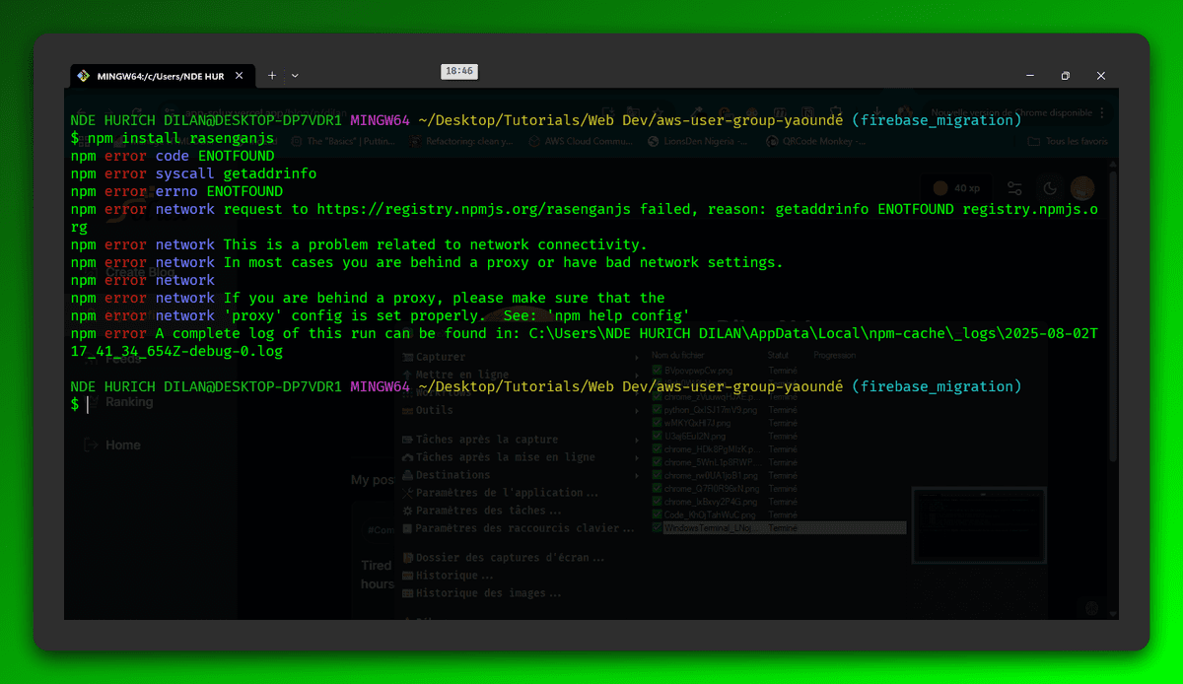Toggle checkbox for chrome_Q7R0R96xN.png in ShareX
Viewport: 1183px width, 684px height.
tap(658, 488)
